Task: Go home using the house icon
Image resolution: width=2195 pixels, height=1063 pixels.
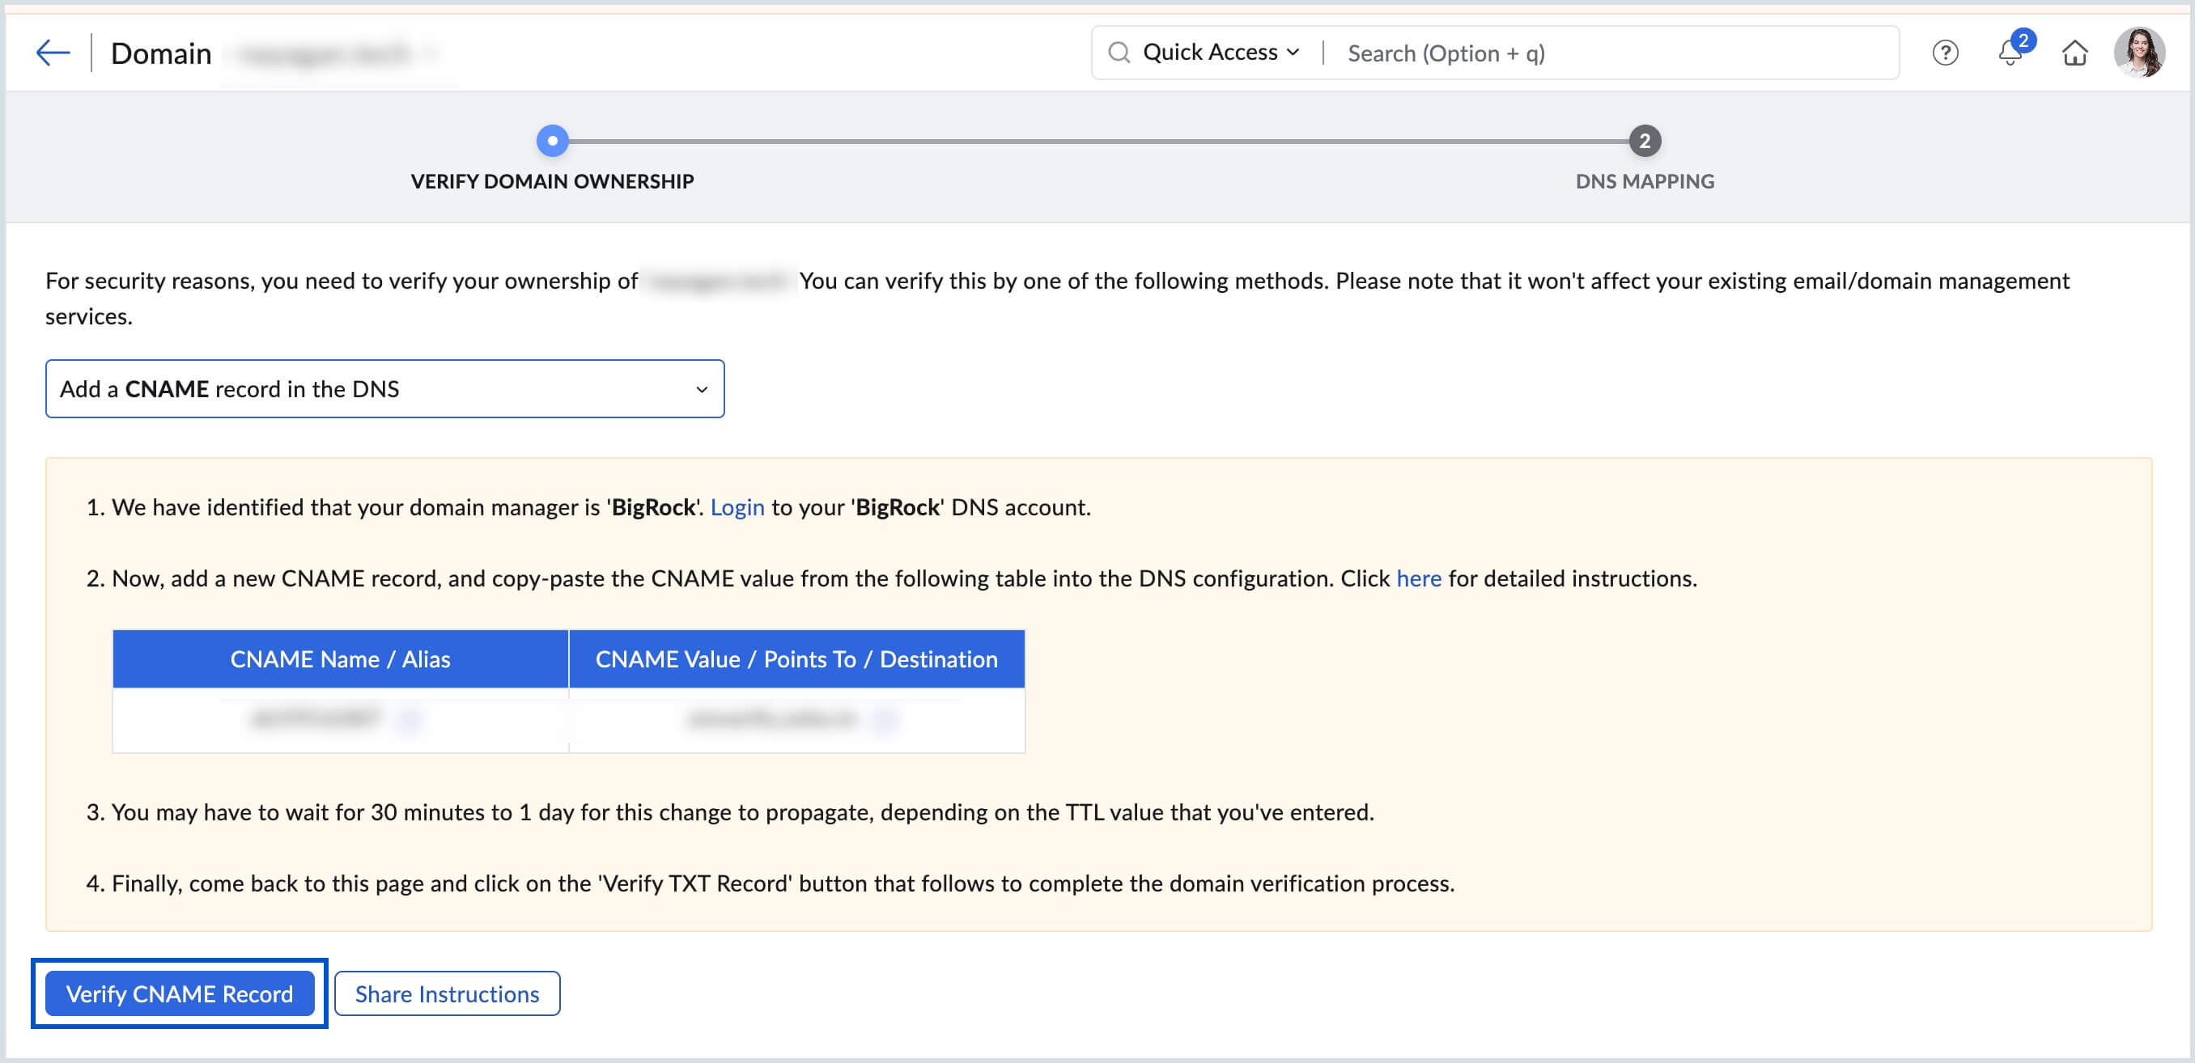Action: point(2075,53)
